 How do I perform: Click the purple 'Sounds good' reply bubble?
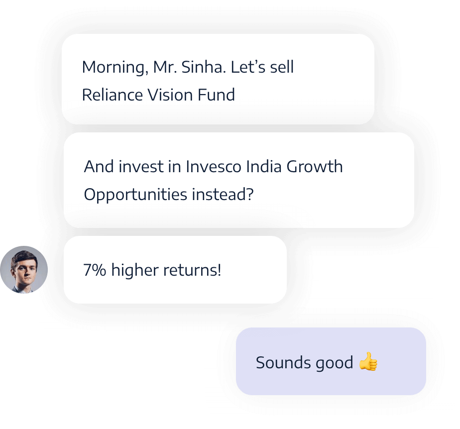pyautogui.click(x=331, y=361)
